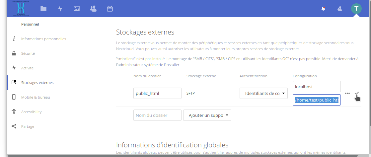Open the Photos gallery icon
371x157 pixels.
(x=77, y=9)
